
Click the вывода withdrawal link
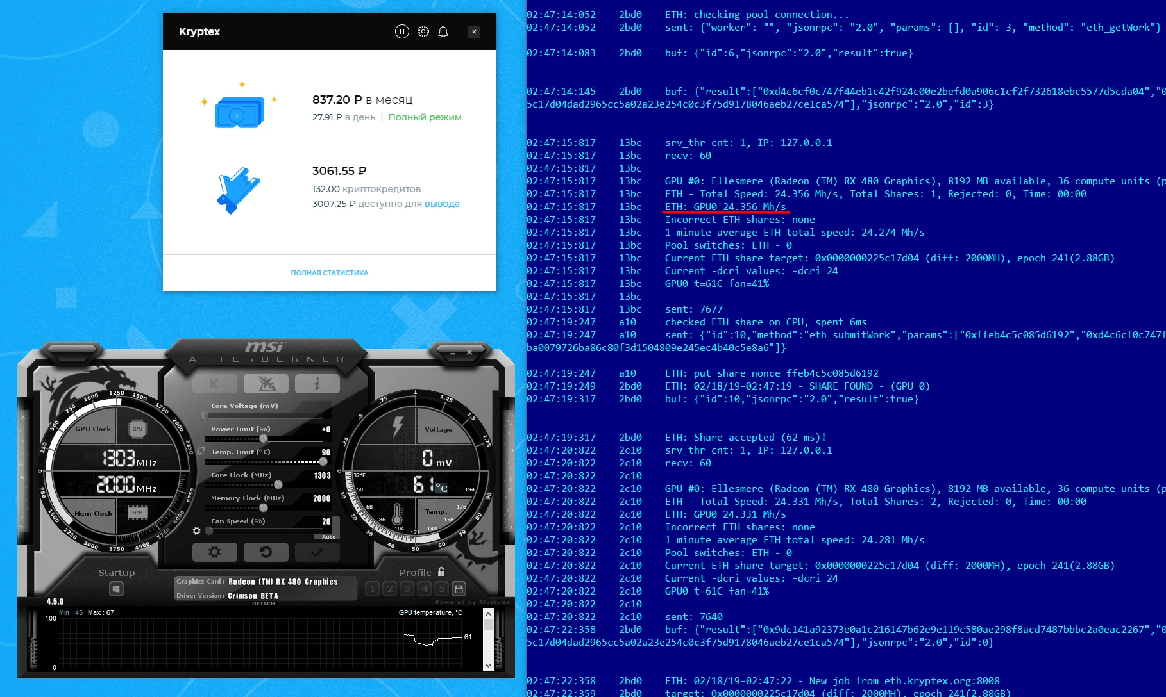click(441, 204)
